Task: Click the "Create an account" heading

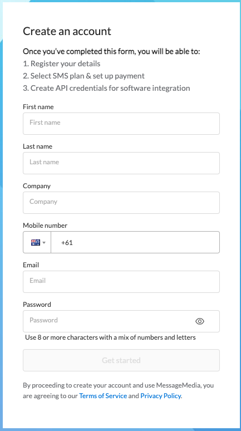Action: pyautogui.click(x=67, y=31)
